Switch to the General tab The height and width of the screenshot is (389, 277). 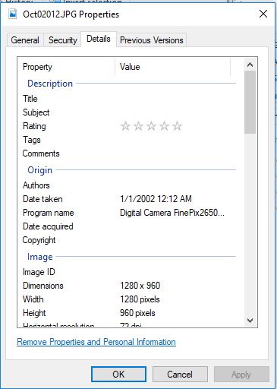point(25,40)
